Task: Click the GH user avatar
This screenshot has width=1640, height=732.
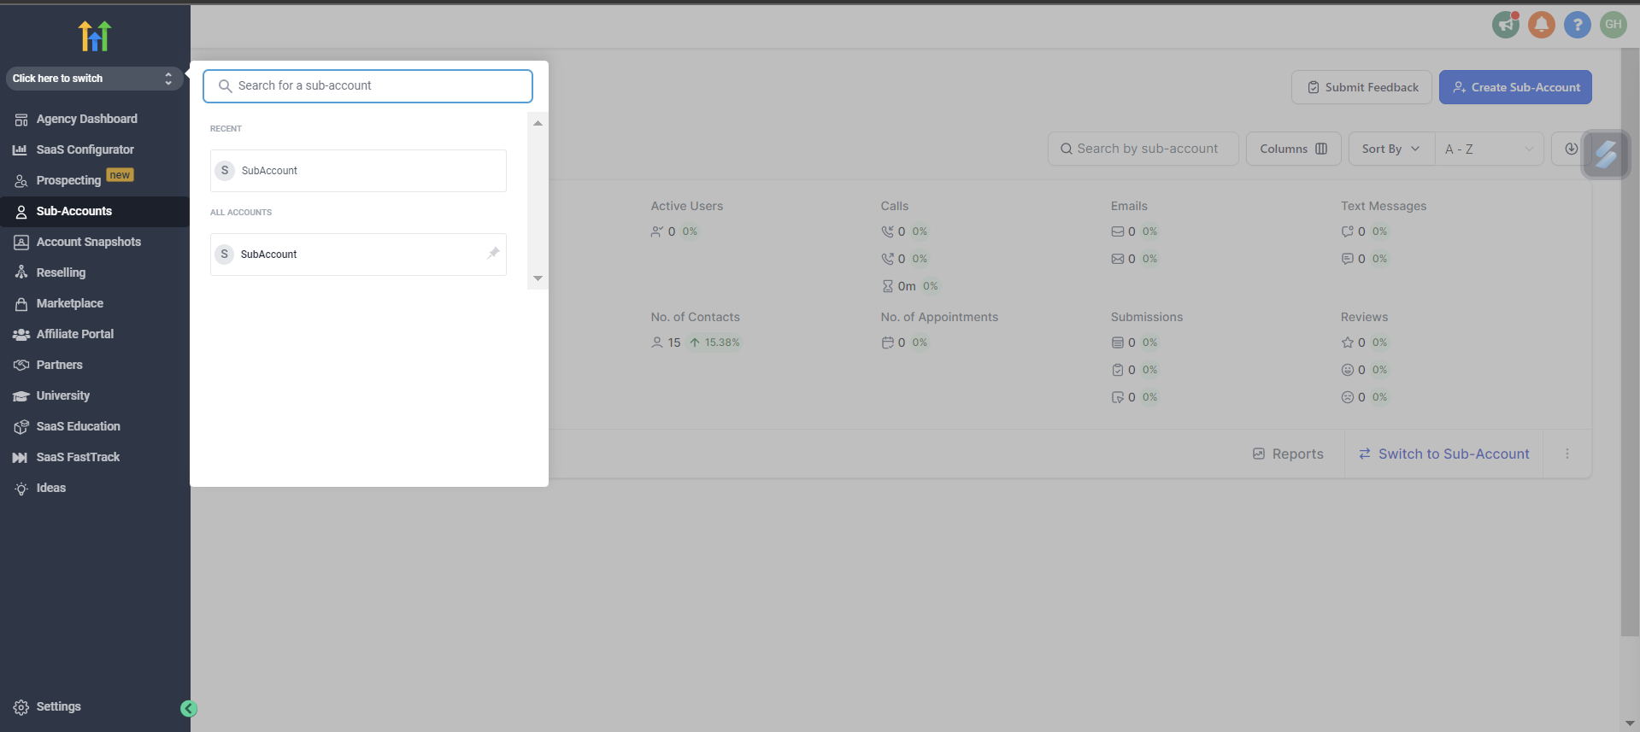Action: point(1614,25)
